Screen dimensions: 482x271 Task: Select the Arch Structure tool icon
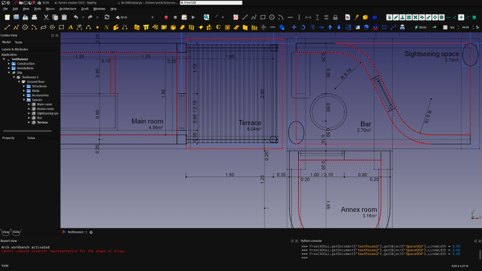(146, 27)
